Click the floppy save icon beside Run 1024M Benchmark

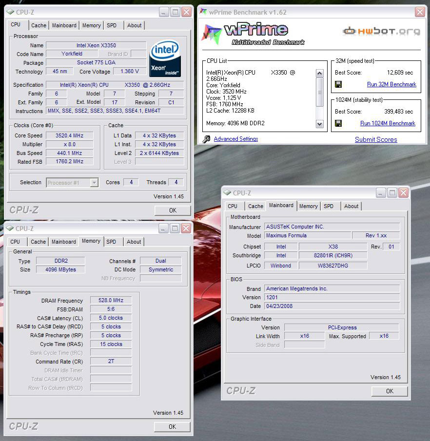point(338,123)
